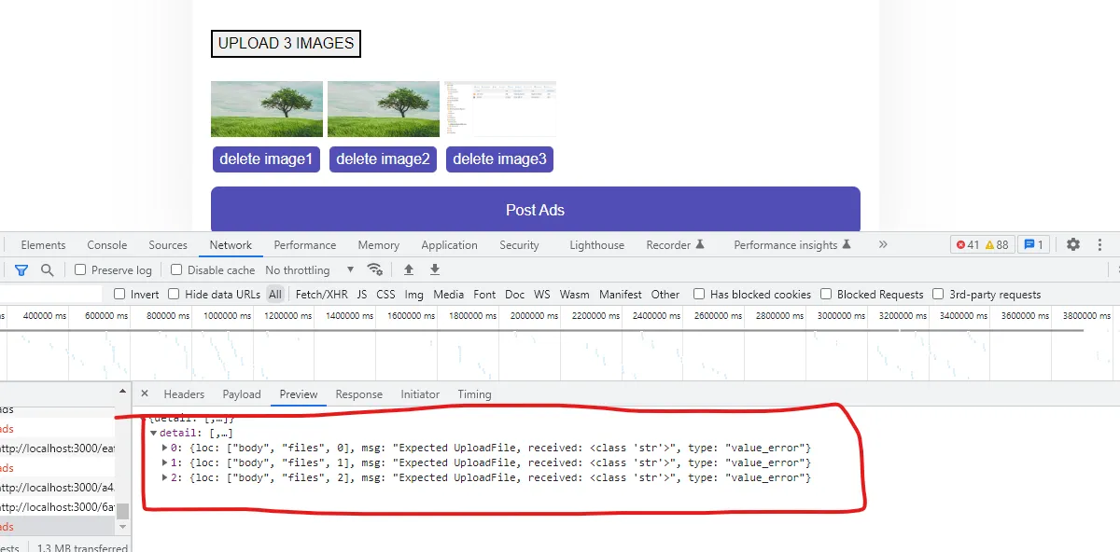Filter requests by Other
The width and height of the screenshot is (1120, 552).
coord(665,294)
